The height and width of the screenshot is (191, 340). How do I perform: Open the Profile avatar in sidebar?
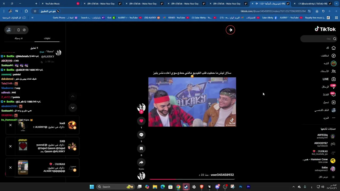pos(334,110)
